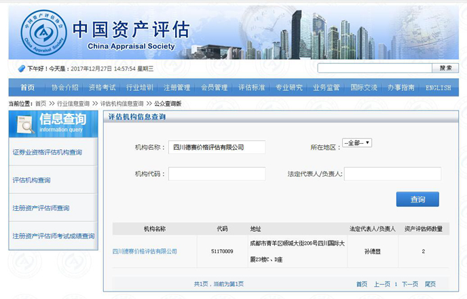The width and height of the screenshot is (467, 299).
Task: Click the China Appraisal Society logo
Action: coord(43,32)
